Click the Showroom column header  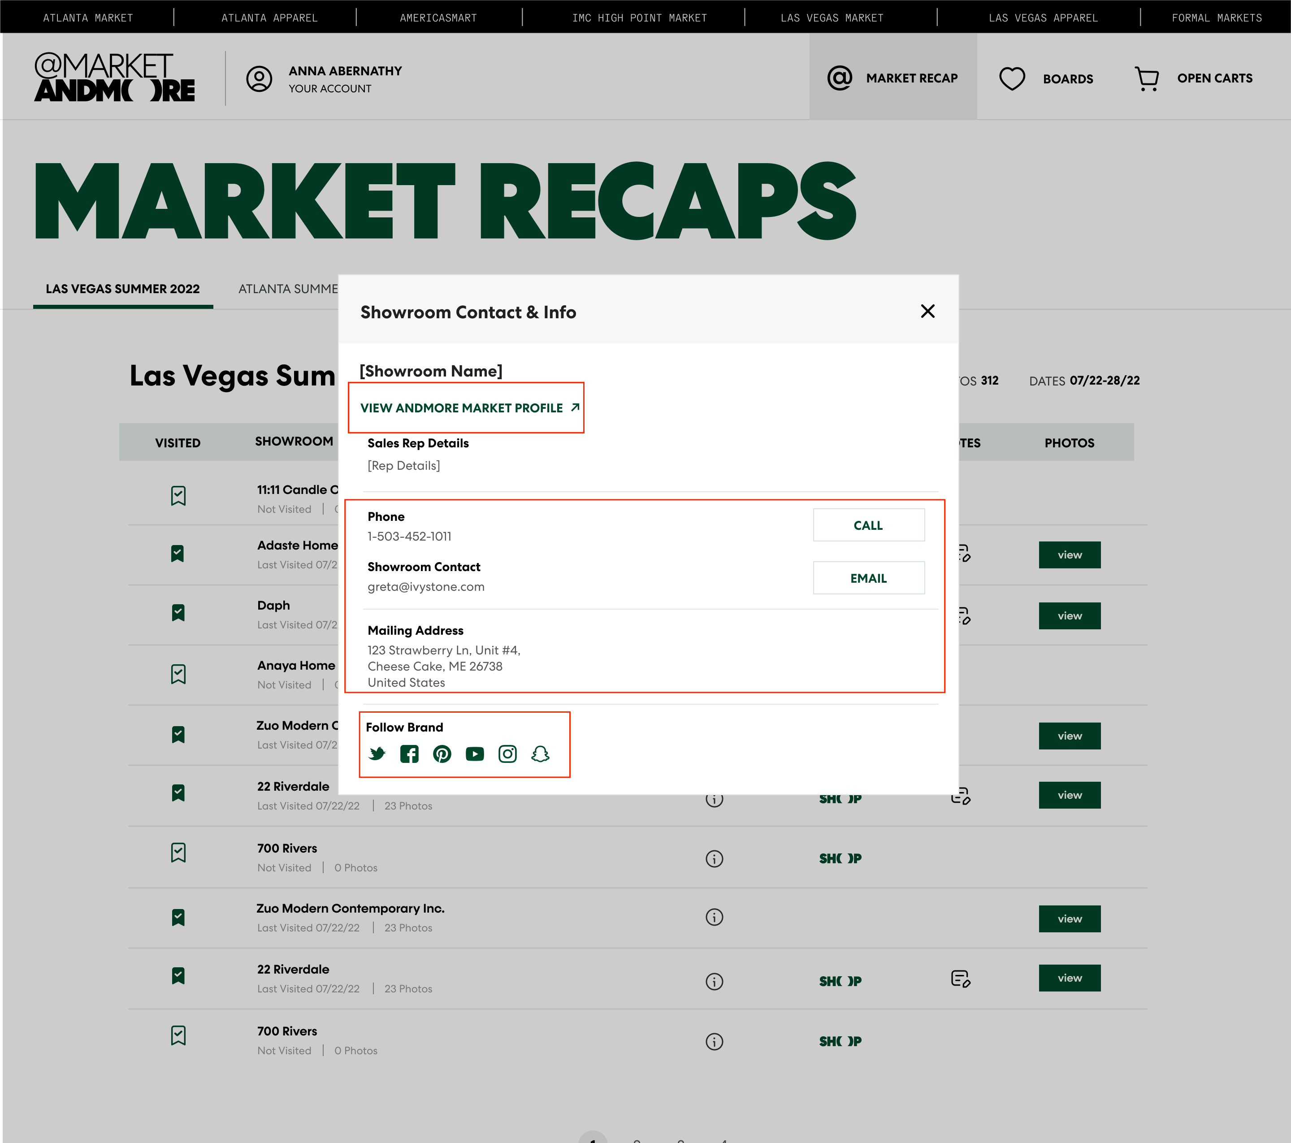294,442
